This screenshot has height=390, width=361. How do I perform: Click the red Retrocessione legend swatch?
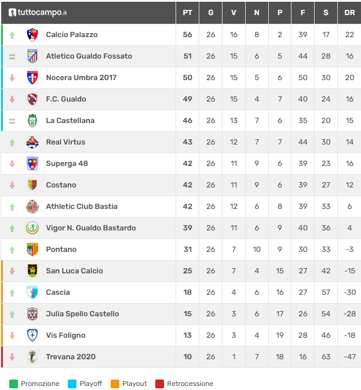159,384
